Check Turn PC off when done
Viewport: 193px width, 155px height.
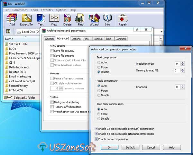pos(52,107)
